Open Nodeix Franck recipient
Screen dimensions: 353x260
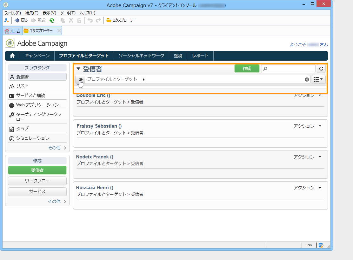point(95,157)
